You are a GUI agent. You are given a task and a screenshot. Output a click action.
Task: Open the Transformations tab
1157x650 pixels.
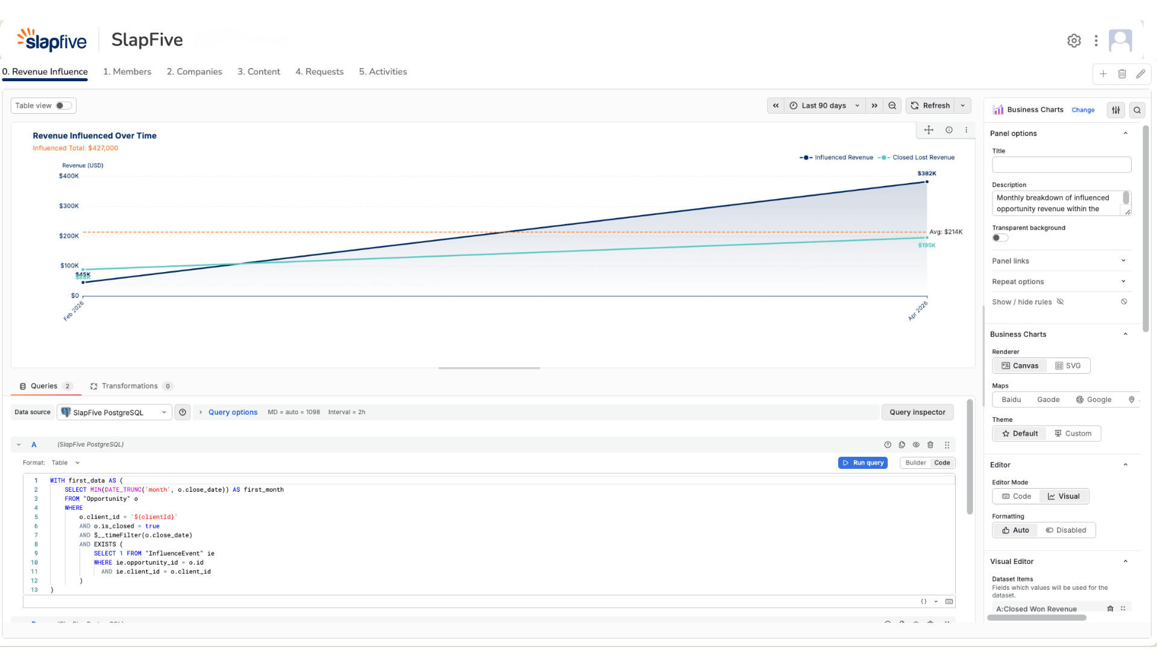[x=131, y=386]
